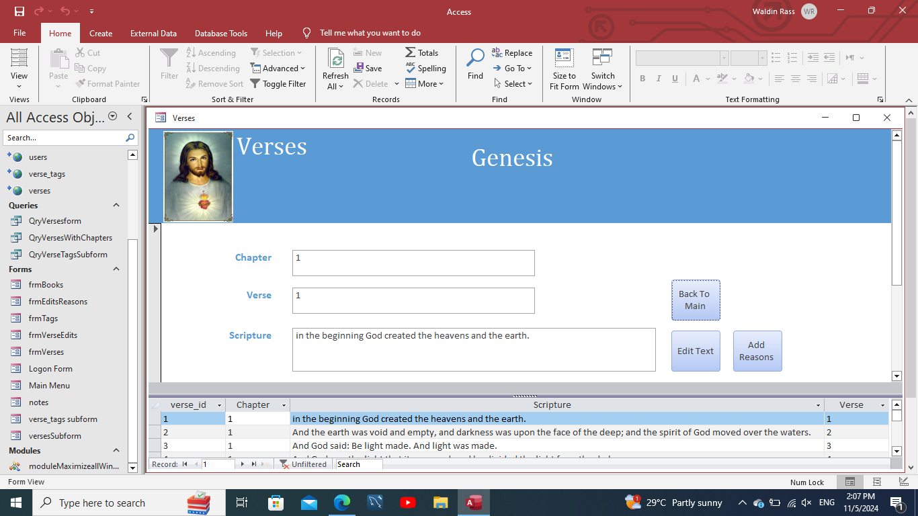Click Size to Fit Form icon
The height and width of the screenshot is (516, 918).
(x=564, y=58)
